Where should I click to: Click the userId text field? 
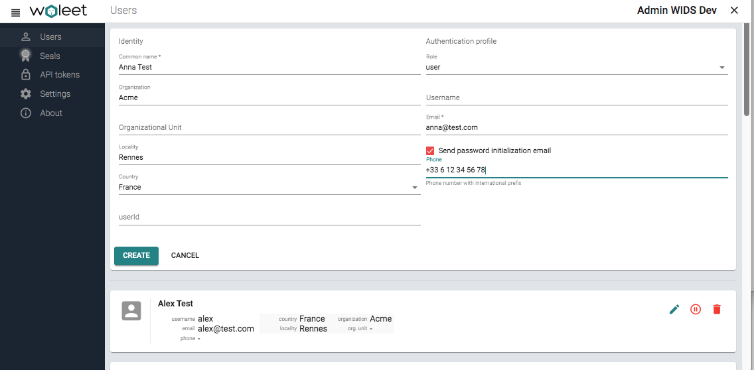tap(269, 217)
